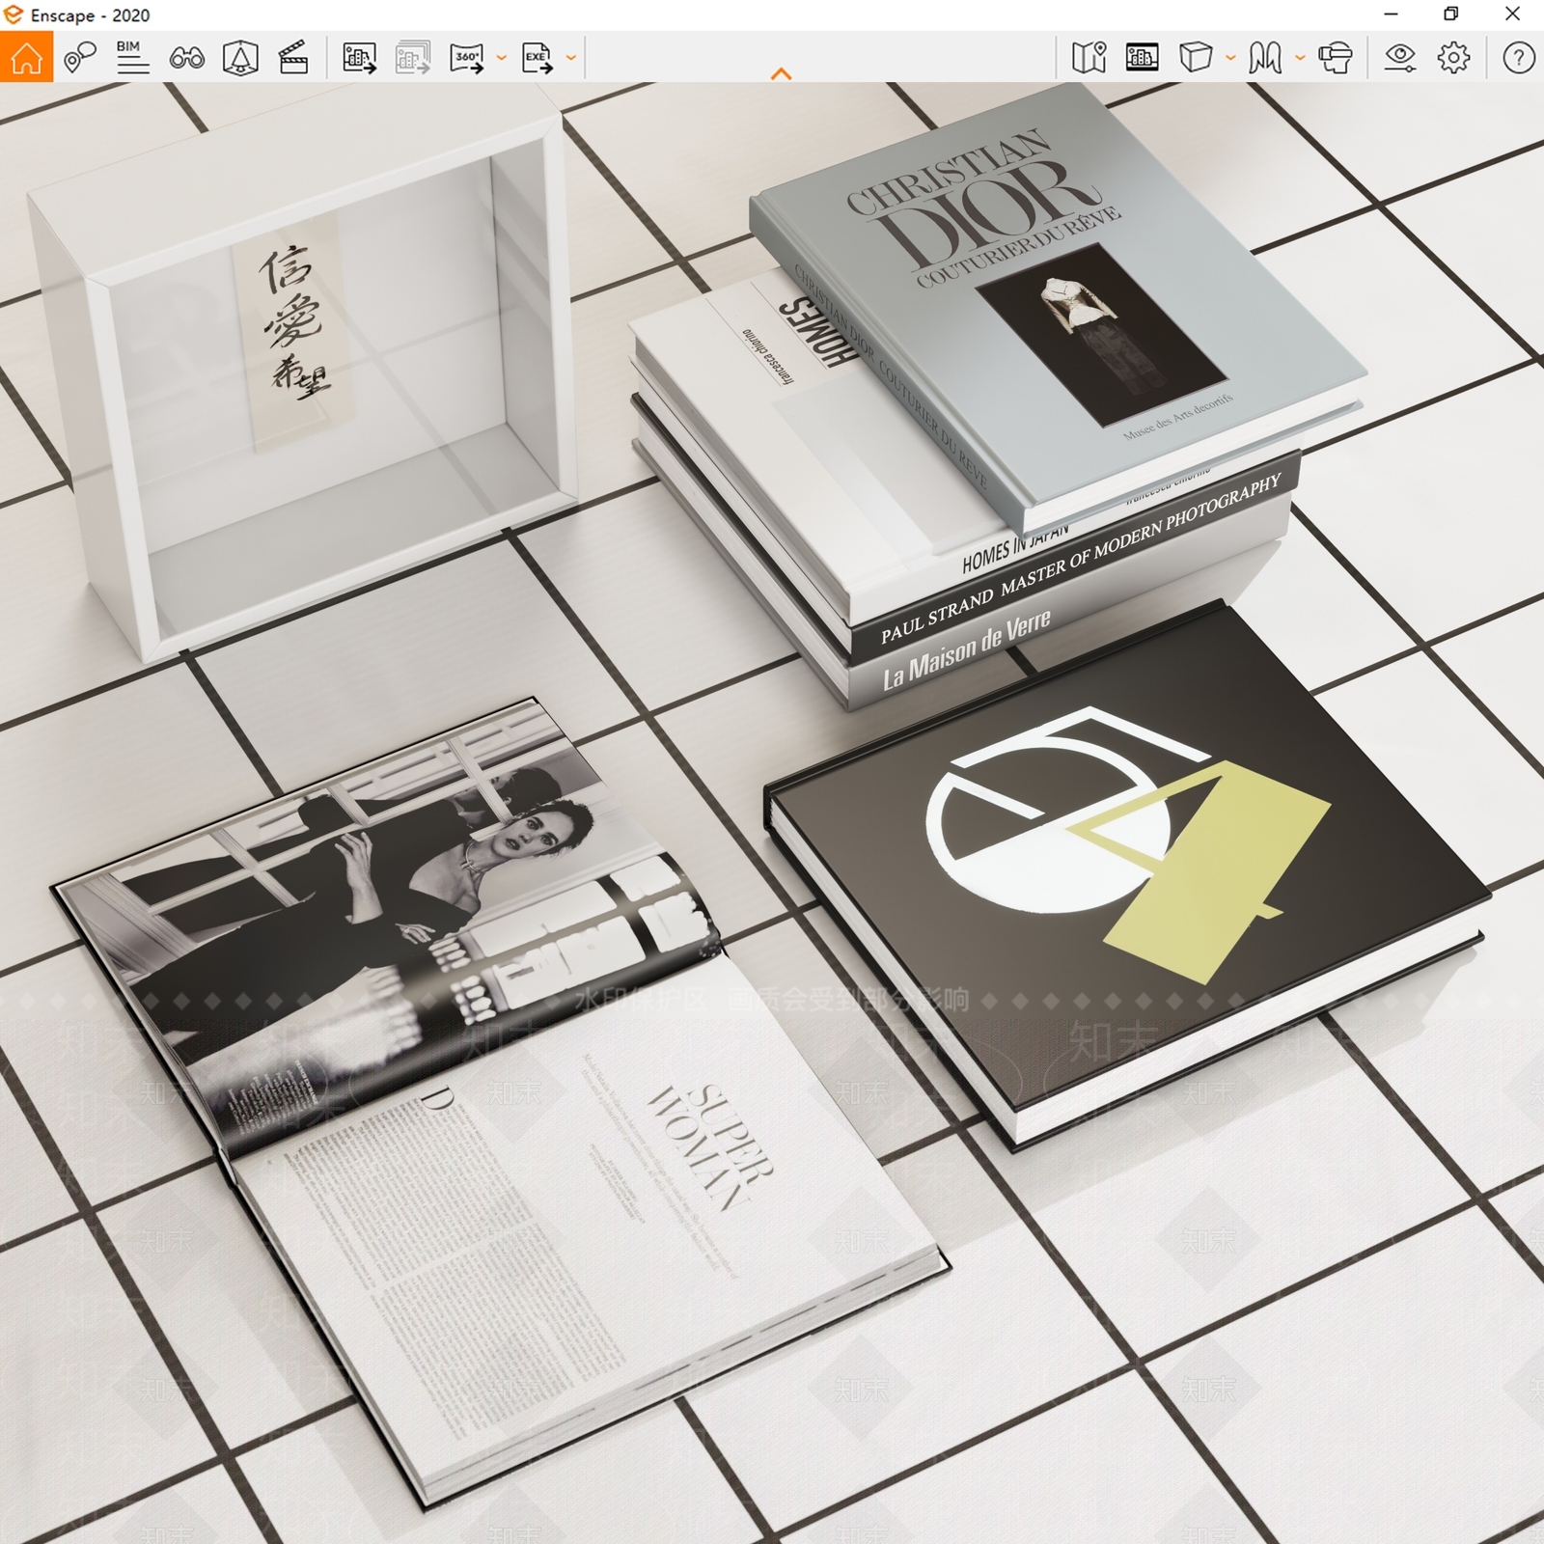
Task: Collapse the toolbar with orange chevron
Action: pyautogui.click(x=782, y=73)
